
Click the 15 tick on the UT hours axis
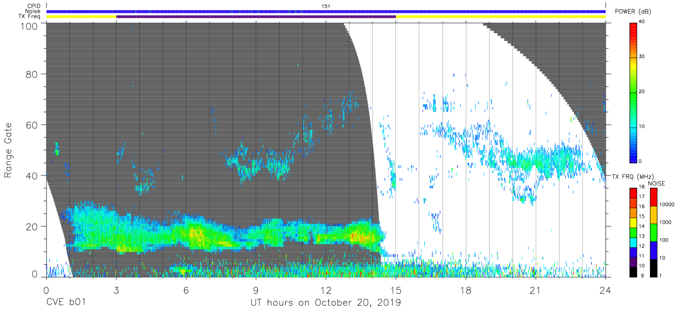(x=396, y=289)
